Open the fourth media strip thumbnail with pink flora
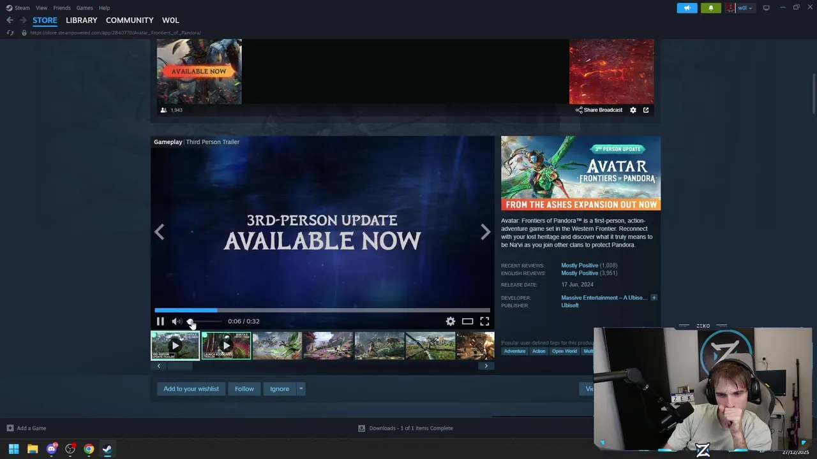The image size is (817, 459). (x=328, y=346)
